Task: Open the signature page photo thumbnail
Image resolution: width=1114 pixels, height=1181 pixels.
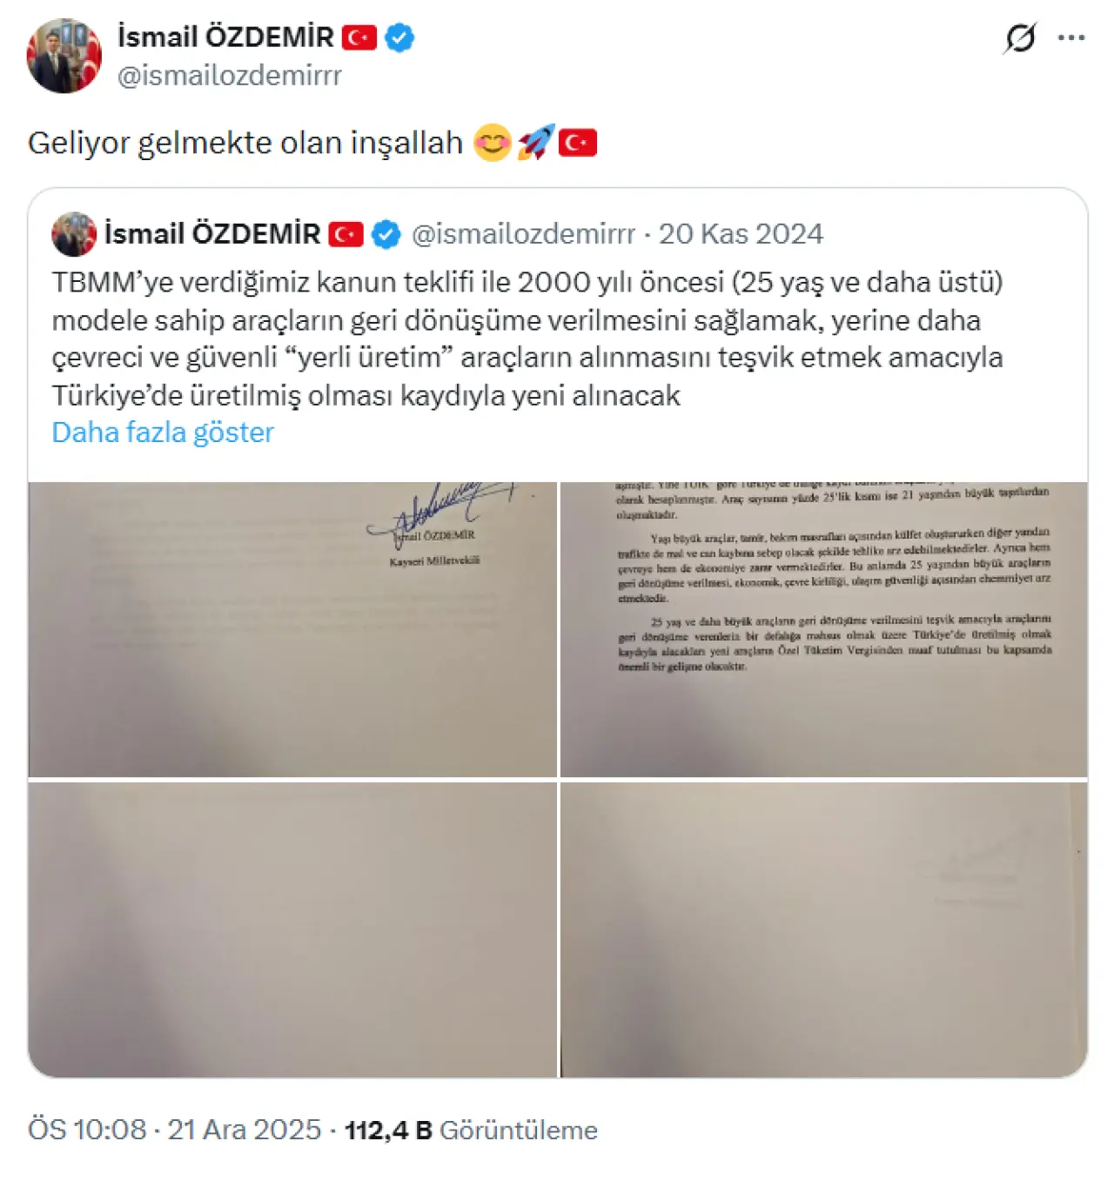Action: [x=292, y=629]
